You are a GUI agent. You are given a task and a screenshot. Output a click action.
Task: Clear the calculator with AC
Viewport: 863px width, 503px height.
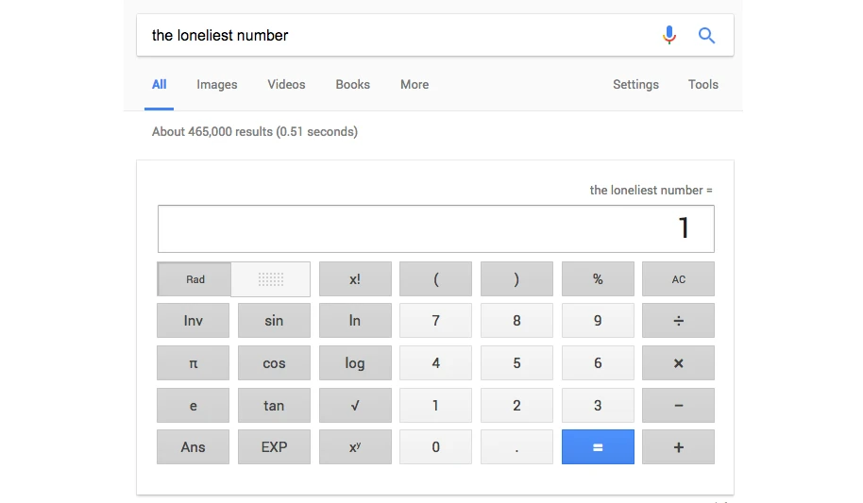click(x=678, y=279)
